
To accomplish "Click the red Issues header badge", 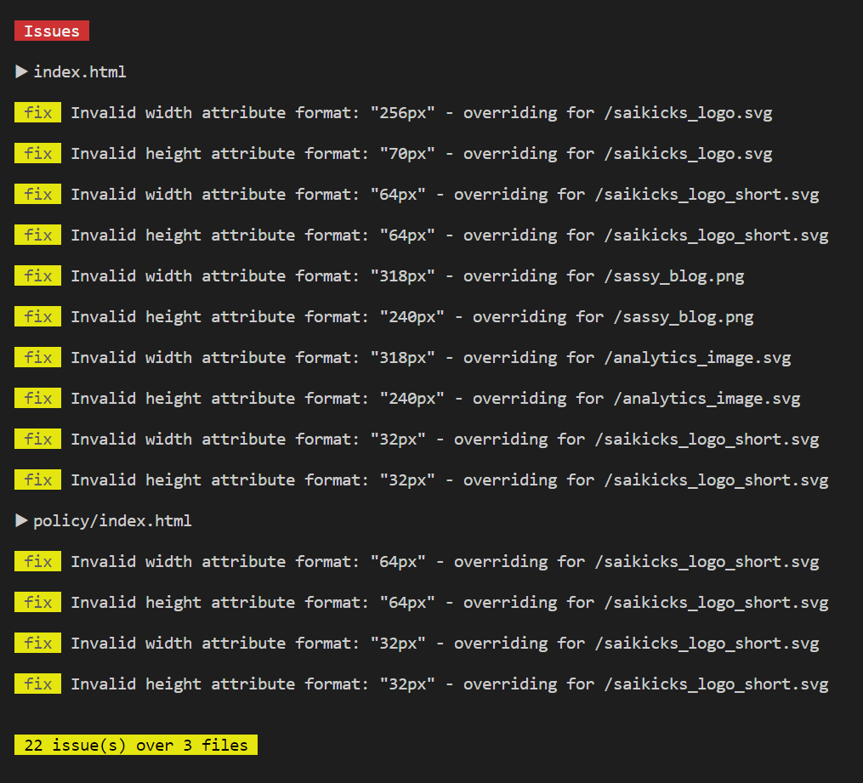I will tap(52, 31).
